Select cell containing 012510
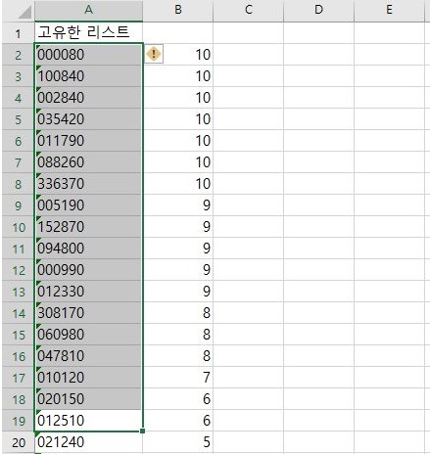Viewport: 430px width, 454px height. (88, 421)
